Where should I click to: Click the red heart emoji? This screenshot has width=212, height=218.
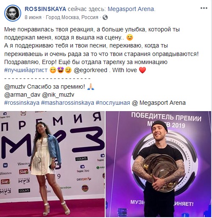pyautogui.click(x=142, y=70)
